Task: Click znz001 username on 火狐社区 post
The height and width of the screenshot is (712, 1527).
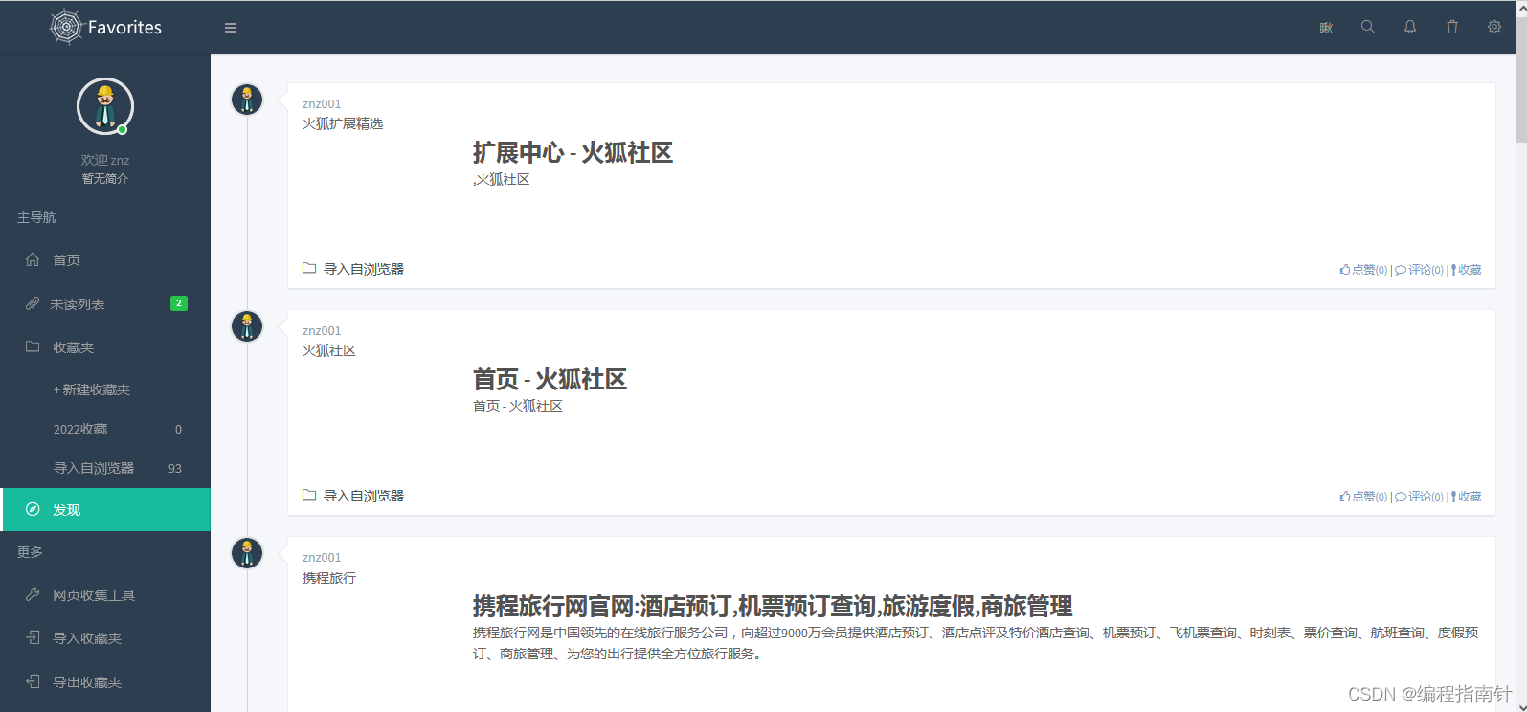Action: click(322, 331)
